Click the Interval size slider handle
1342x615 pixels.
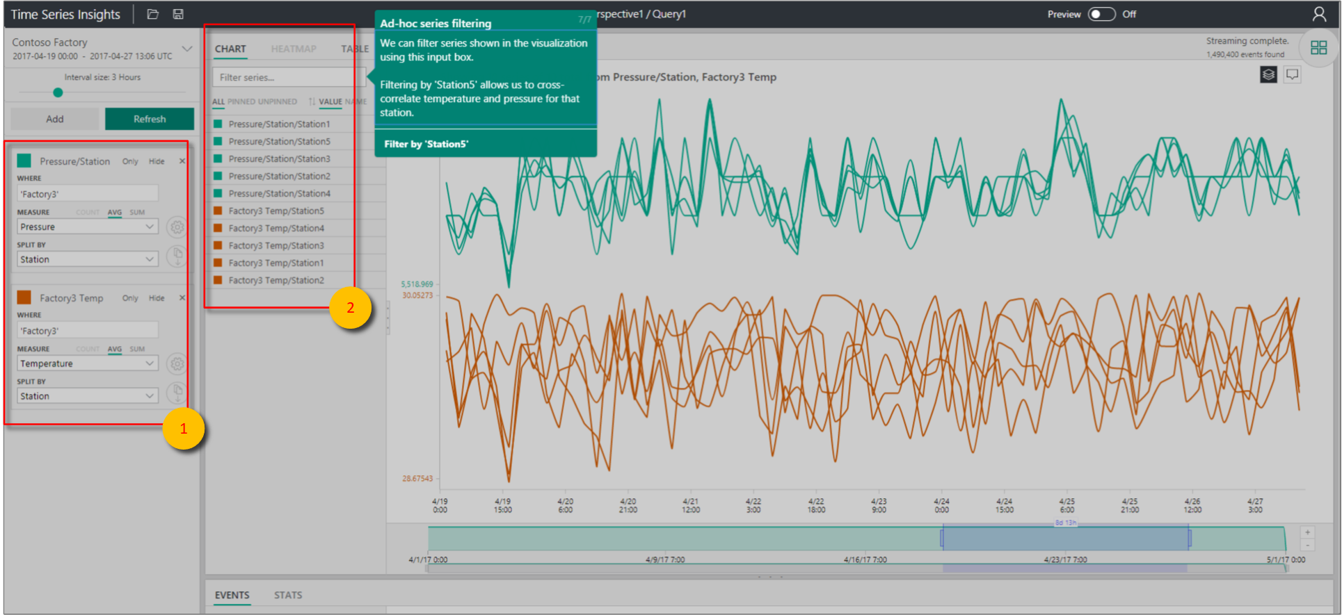coord(58,92)
